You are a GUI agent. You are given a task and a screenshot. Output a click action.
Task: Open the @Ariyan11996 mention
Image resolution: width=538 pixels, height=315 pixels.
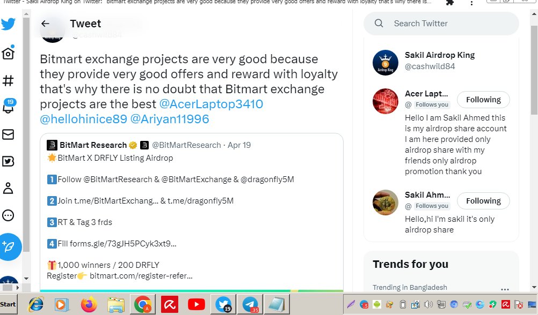point(170,119)
